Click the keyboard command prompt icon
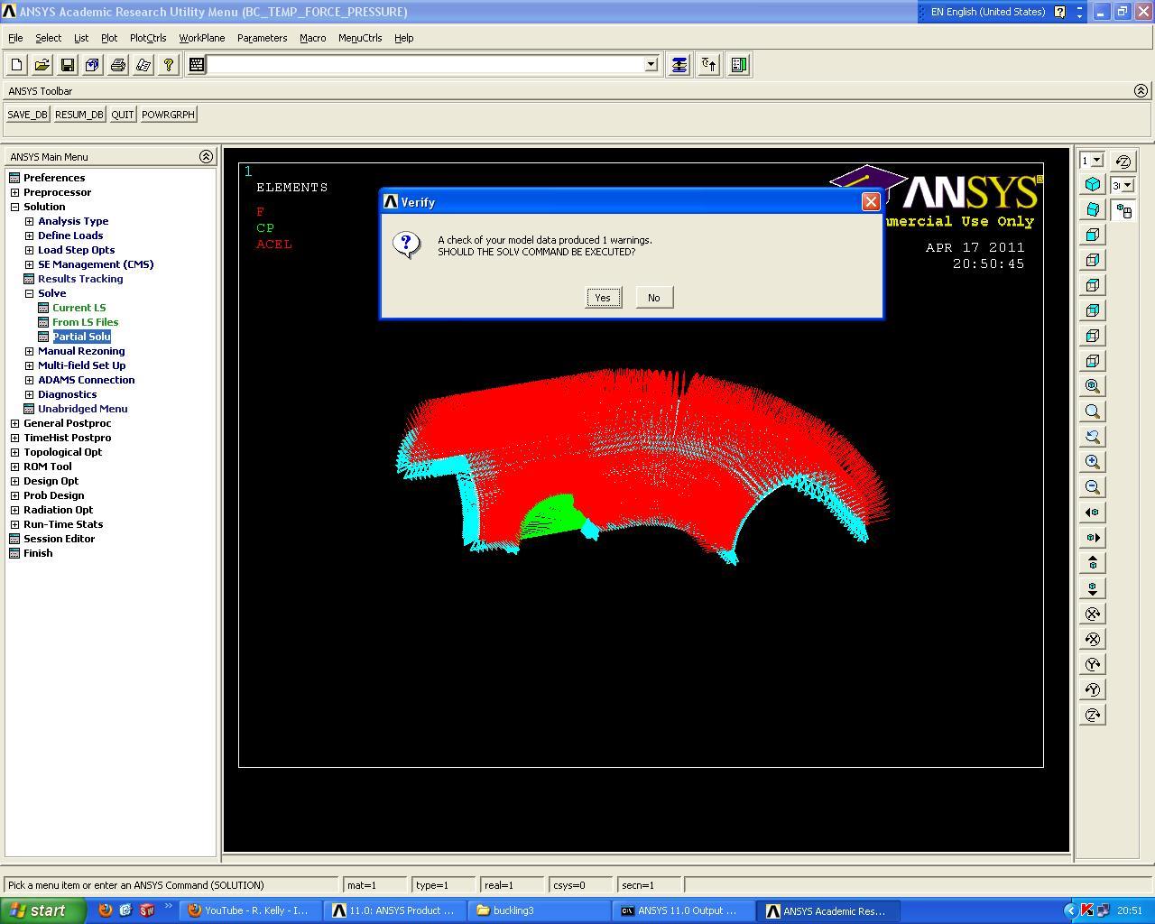 click(196, 65)
